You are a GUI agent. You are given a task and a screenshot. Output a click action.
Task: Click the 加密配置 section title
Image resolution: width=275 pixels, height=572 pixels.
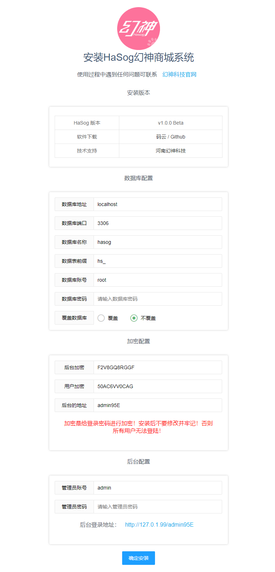pyautogui.click(x=139, y=341)
